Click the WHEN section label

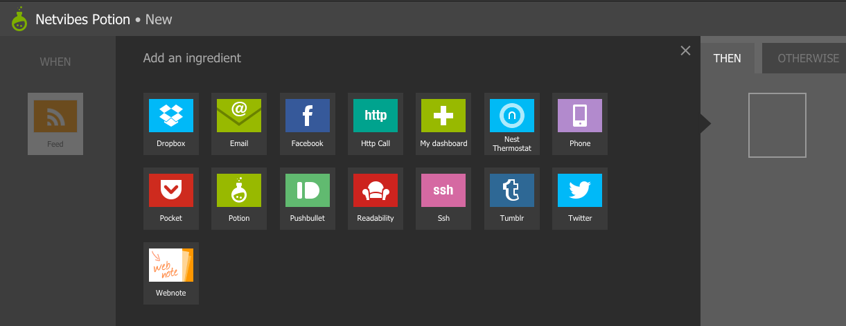tap(55, 62)
